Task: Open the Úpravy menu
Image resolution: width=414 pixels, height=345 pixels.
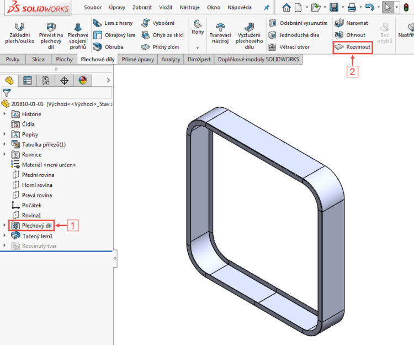Action: point(117,7)
